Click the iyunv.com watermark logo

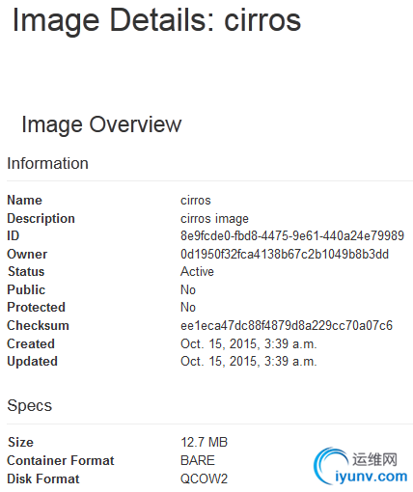361,466
